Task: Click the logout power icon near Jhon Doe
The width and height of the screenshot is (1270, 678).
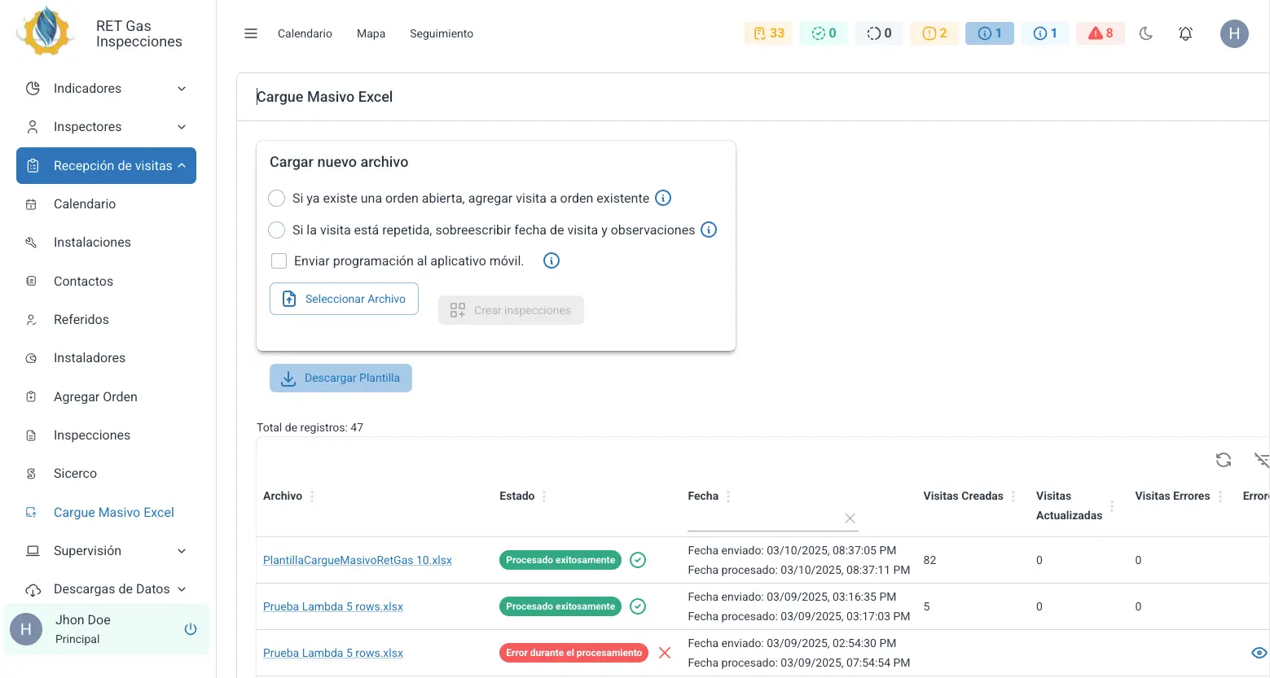Action: click(191, 629)
